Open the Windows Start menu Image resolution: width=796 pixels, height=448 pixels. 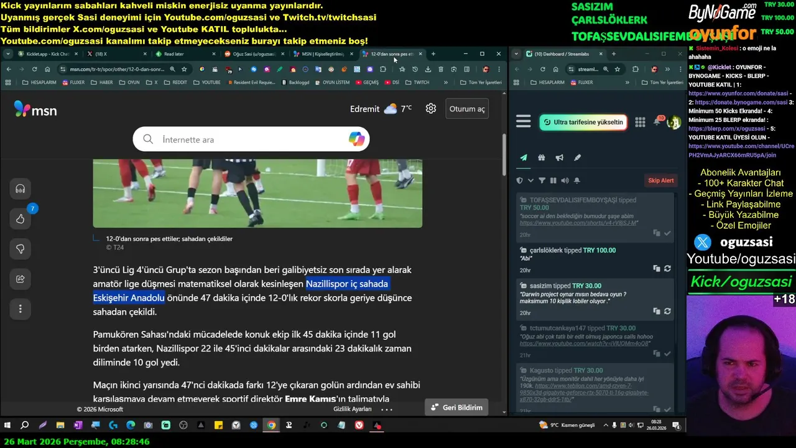tap(7, 426)
